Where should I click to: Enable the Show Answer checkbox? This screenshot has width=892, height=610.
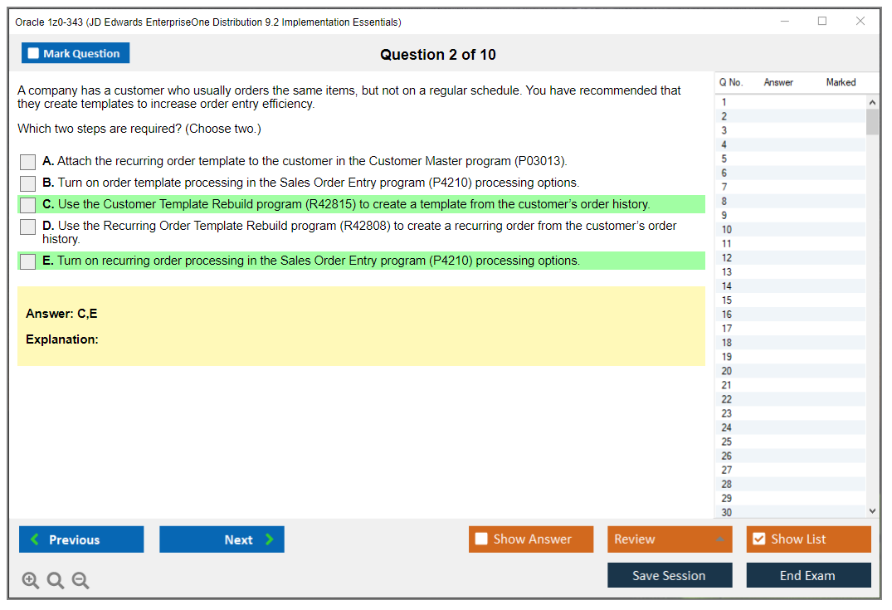point(481,539)
